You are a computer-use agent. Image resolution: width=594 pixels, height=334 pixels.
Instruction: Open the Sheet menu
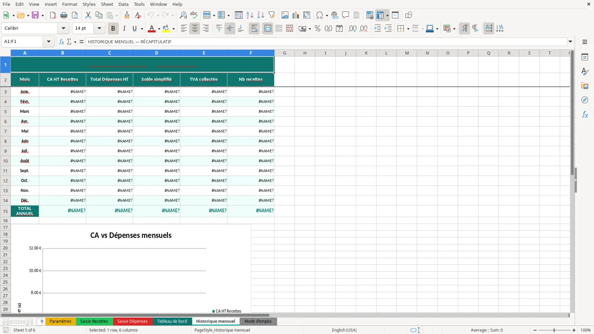pyautogui.click(x=107, y=4)
